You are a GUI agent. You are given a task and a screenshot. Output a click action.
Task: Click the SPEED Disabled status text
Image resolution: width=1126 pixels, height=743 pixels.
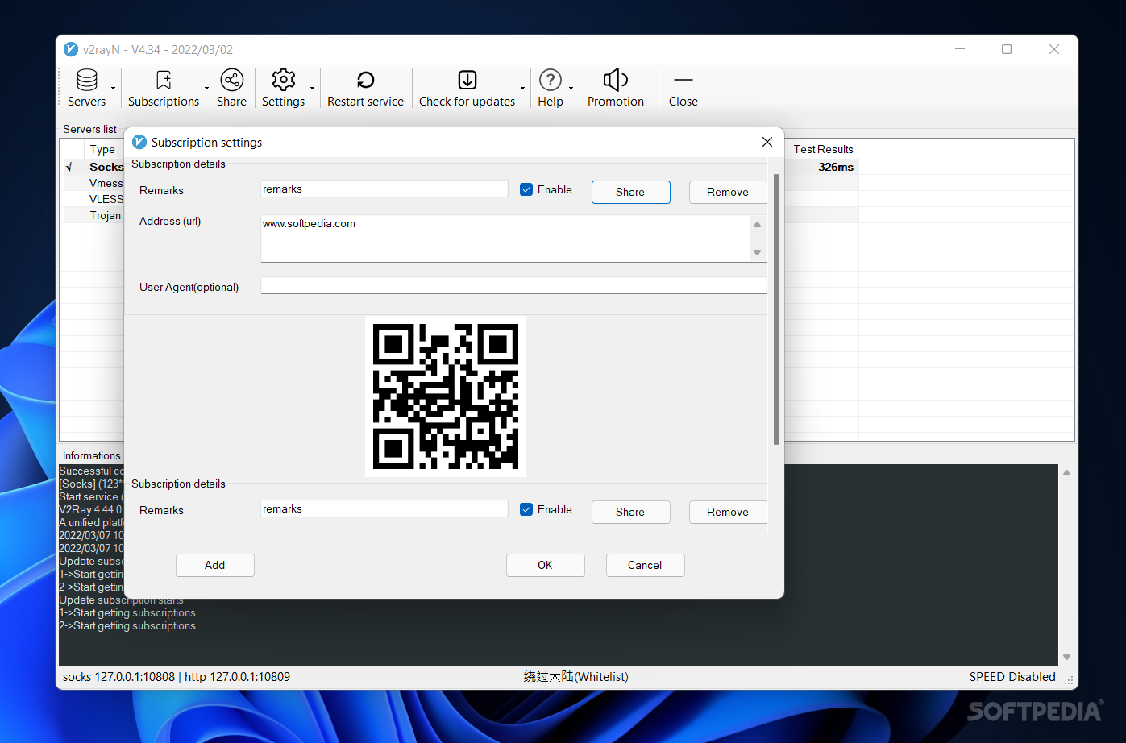tap(1012, 677)
